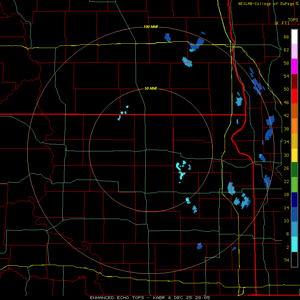Click the 14 value on the legend
300x300 pixels.
[286, 208]
